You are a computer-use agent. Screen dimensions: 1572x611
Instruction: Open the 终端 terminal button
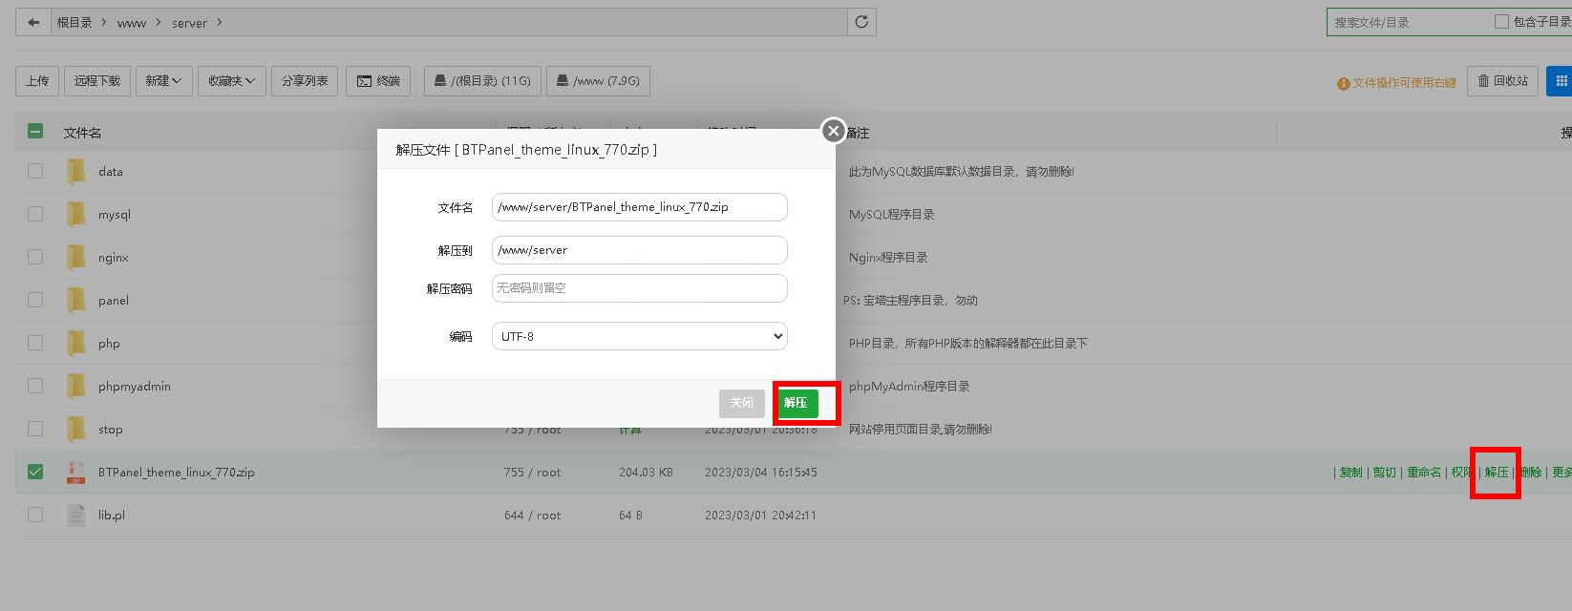click(x=379, y=81)
